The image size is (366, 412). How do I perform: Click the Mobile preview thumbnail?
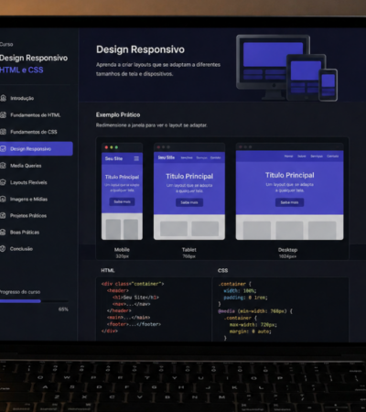coord(122,191)
